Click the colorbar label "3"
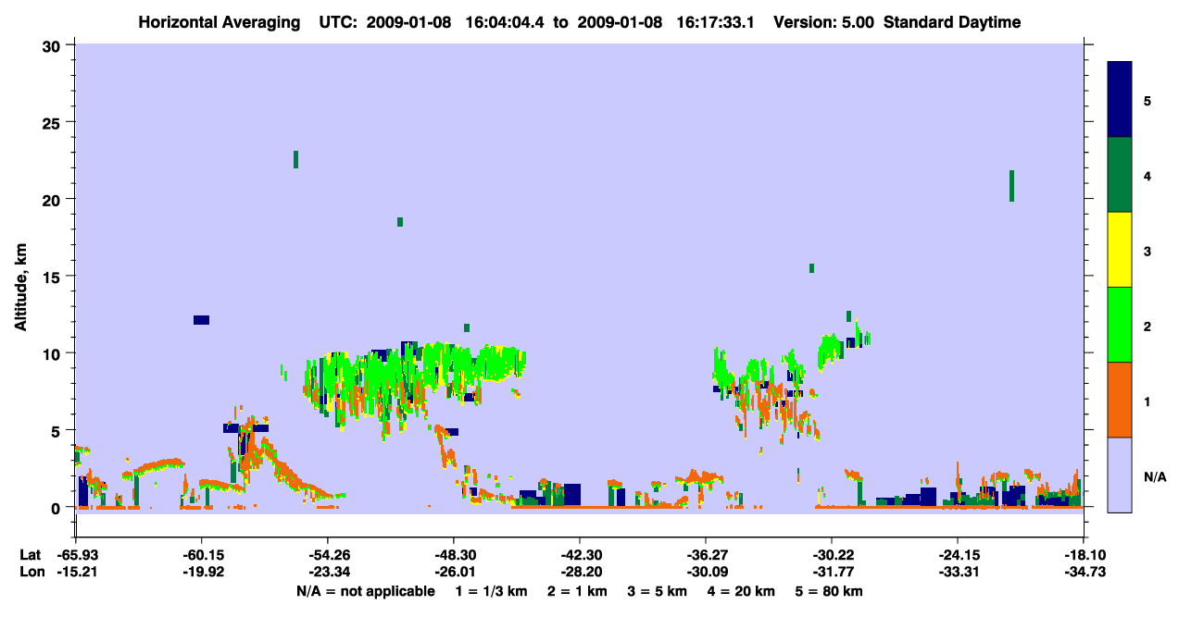The height and width of the screenshot is (617, 1204). [x=1148, y=251]
